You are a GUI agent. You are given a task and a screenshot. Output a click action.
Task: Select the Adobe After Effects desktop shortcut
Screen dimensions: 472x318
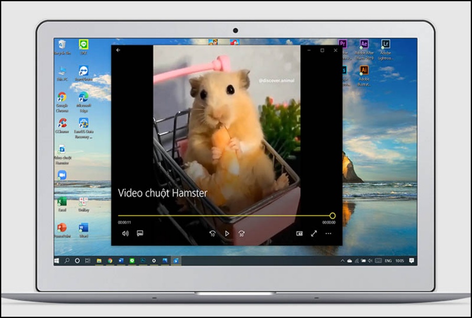[364, 45]
